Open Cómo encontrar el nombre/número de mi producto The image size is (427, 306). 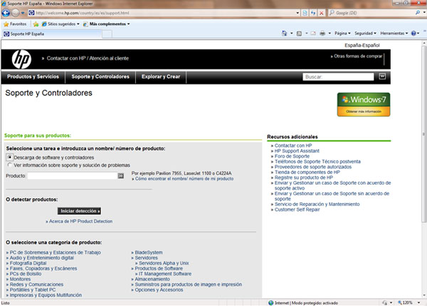184,179
